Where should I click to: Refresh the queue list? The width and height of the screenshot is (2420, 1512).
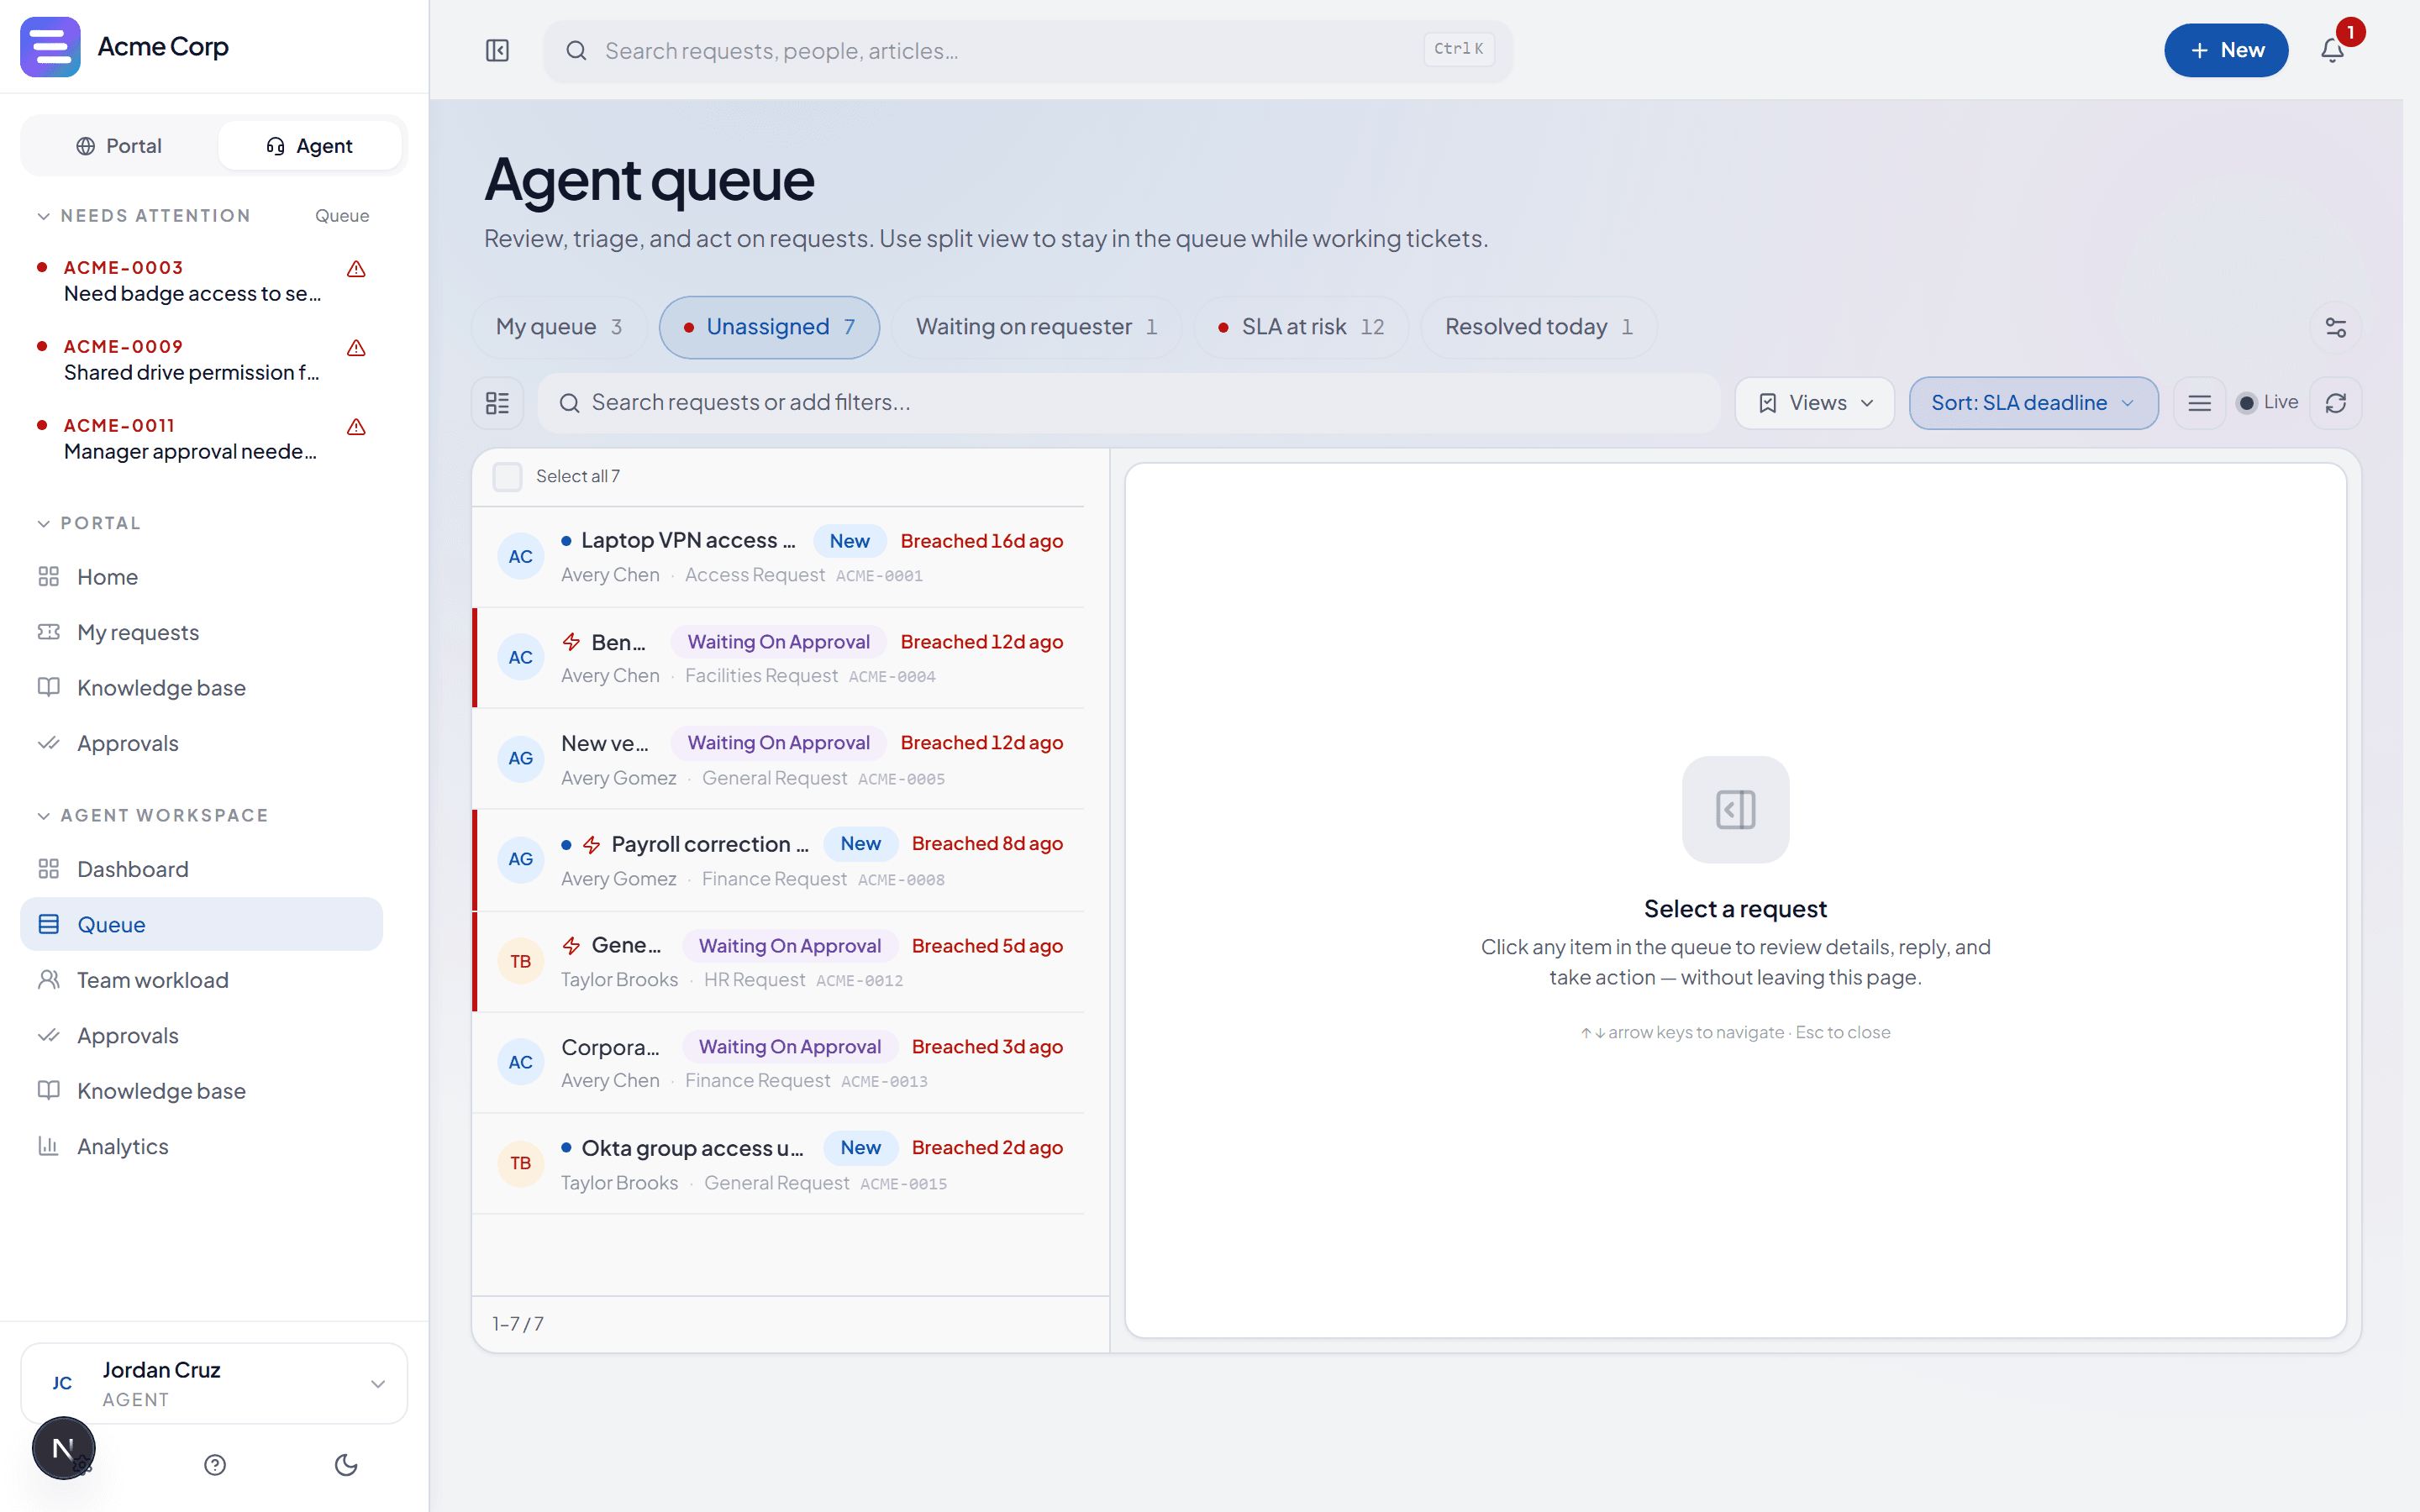[x=2335, y=403]
